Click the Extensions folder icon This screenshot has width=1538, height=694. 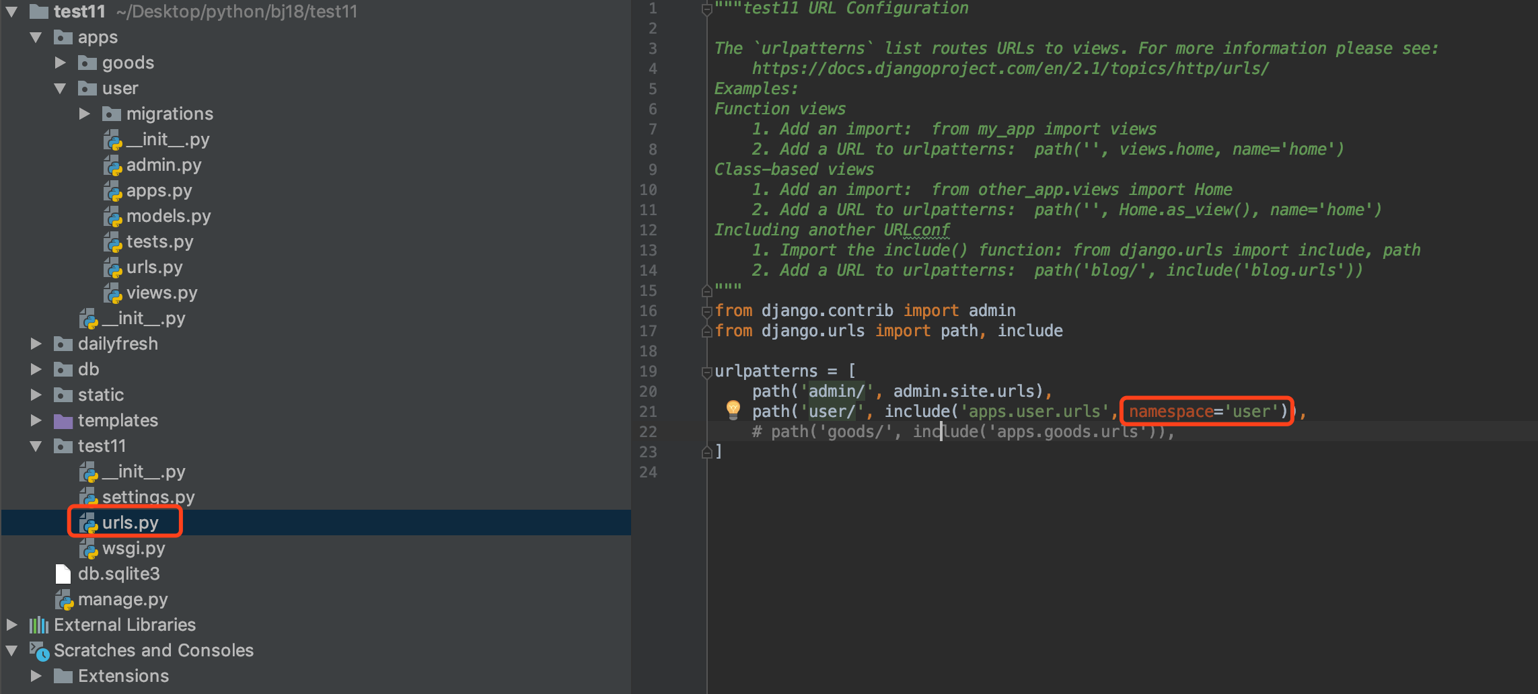[63, 676]
